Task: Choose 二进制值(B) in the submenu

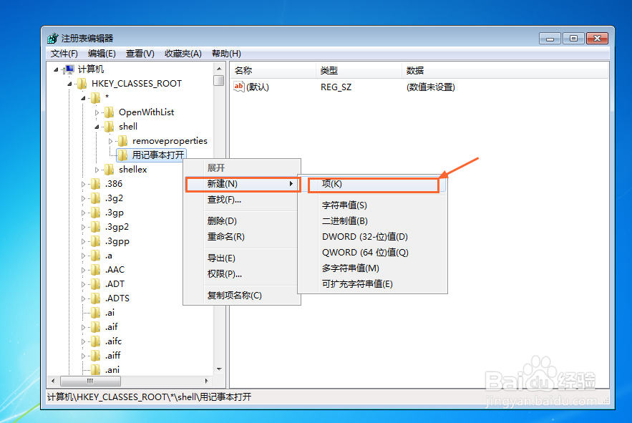Action: point(372,221)
